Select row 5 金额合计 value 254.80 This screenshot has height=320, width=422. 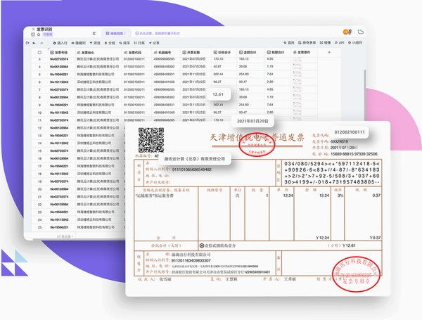(244, 74)
